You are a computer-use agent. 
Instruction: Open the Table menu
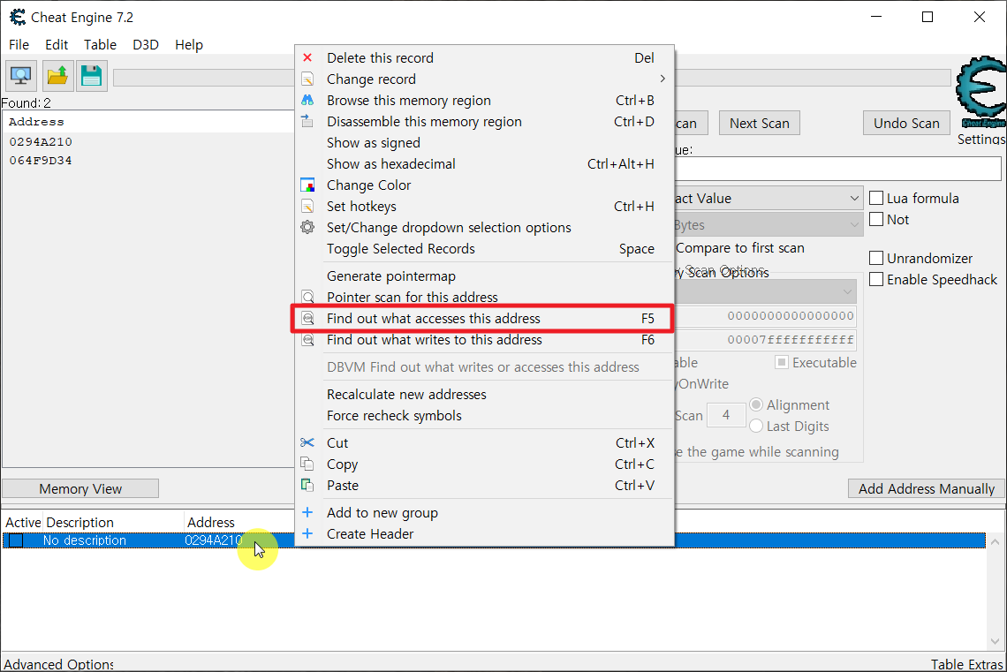pyautogui.click(x=100, y=45)
